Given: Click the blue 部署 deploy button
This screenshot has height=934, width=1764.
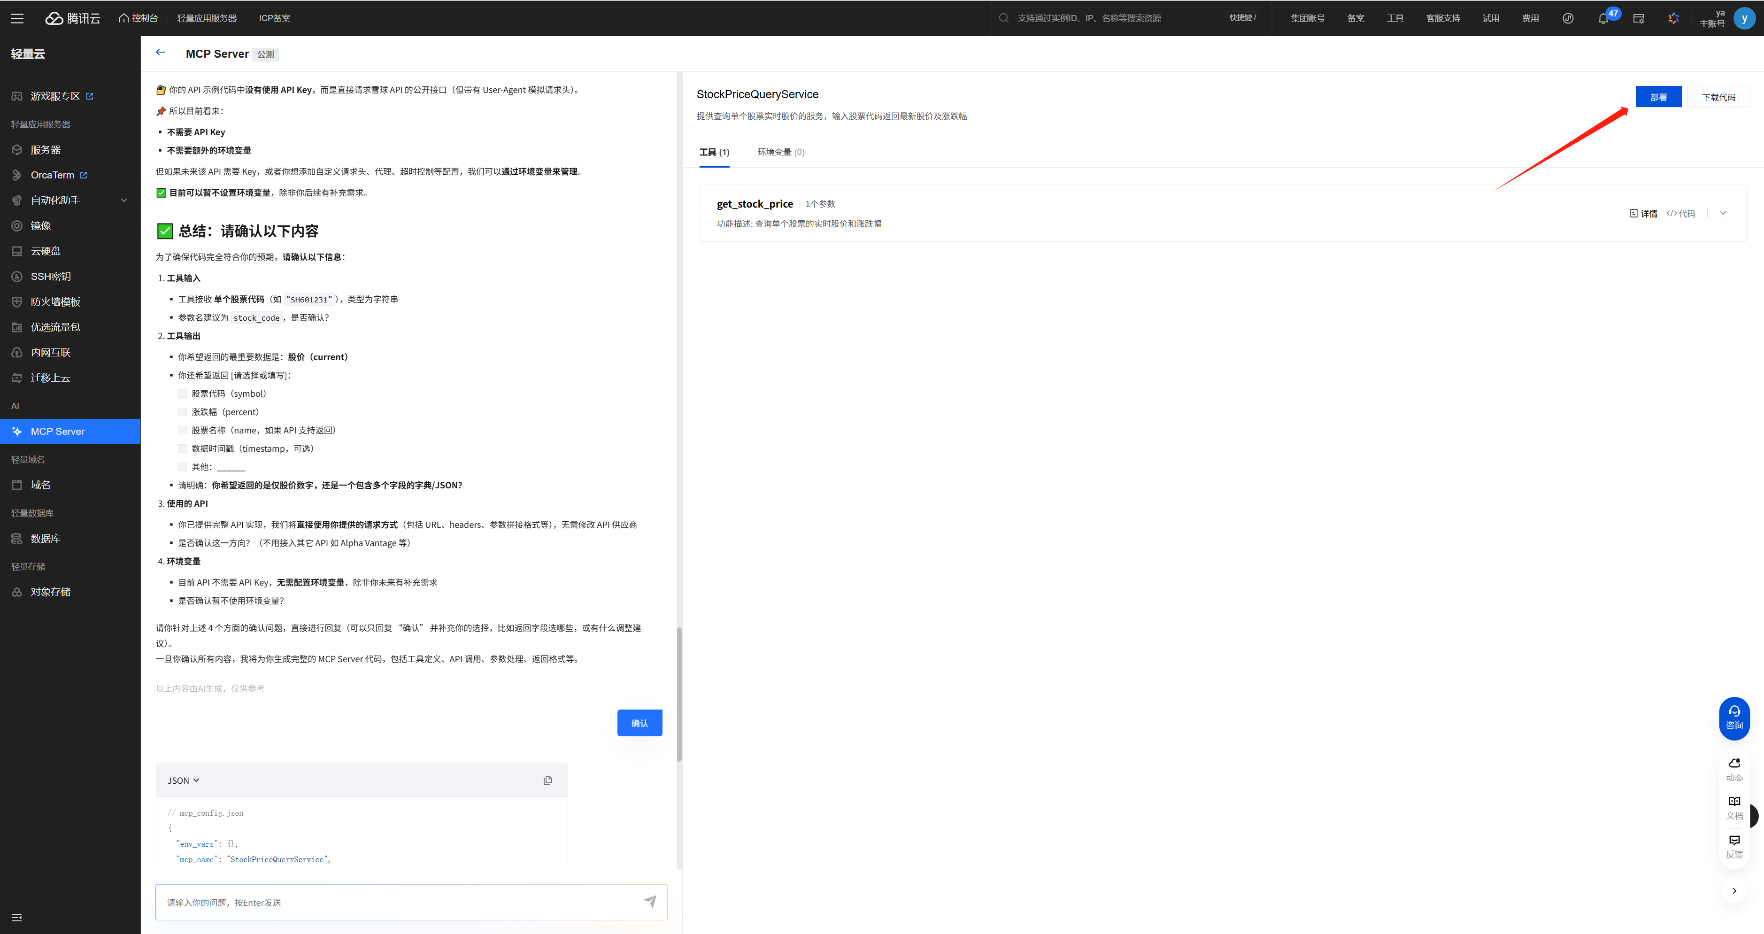Looking at the screenshot, I should coord(1658,97).
